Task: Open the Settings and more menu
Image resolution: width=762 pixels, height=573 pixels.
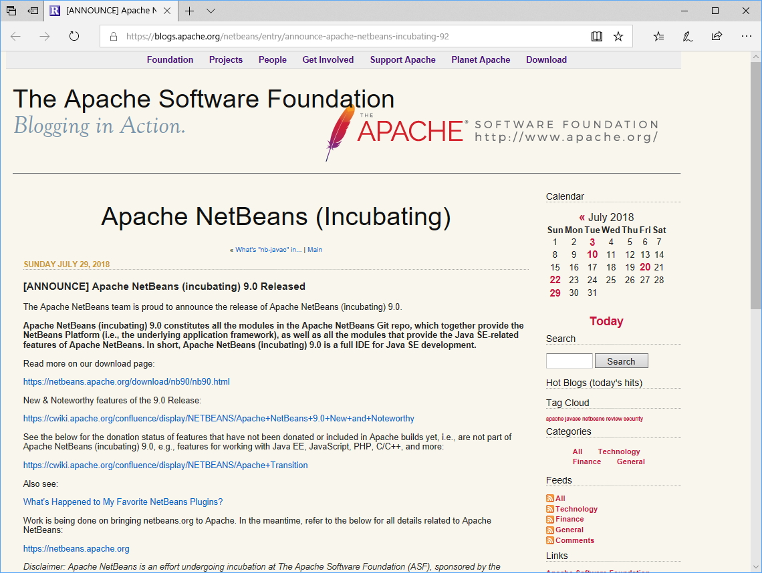Action: [x=747, y=36]
